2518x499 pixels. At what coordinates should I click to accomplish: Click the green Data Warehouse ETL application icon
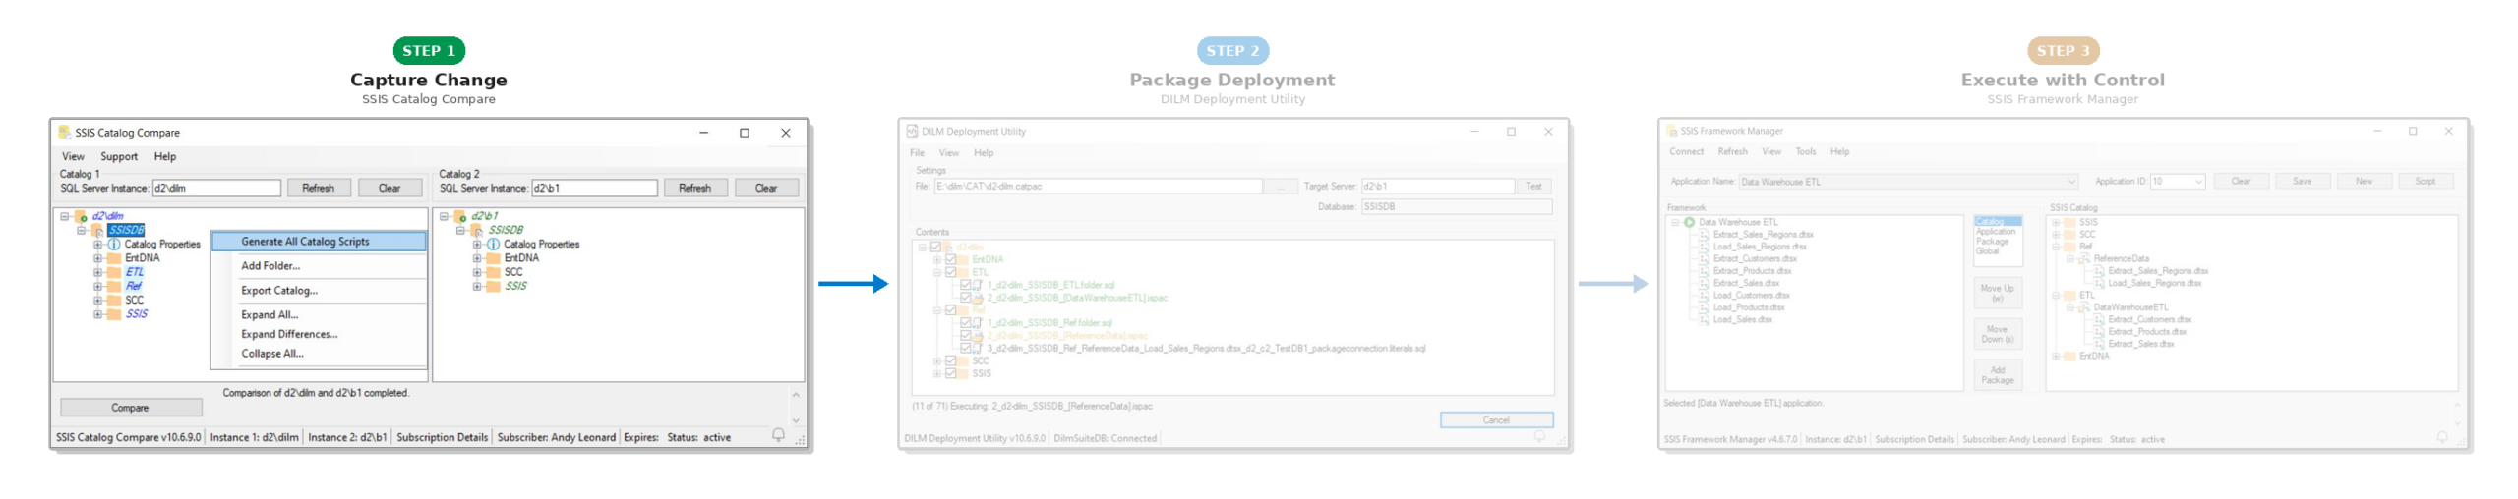click(1689, 222)
